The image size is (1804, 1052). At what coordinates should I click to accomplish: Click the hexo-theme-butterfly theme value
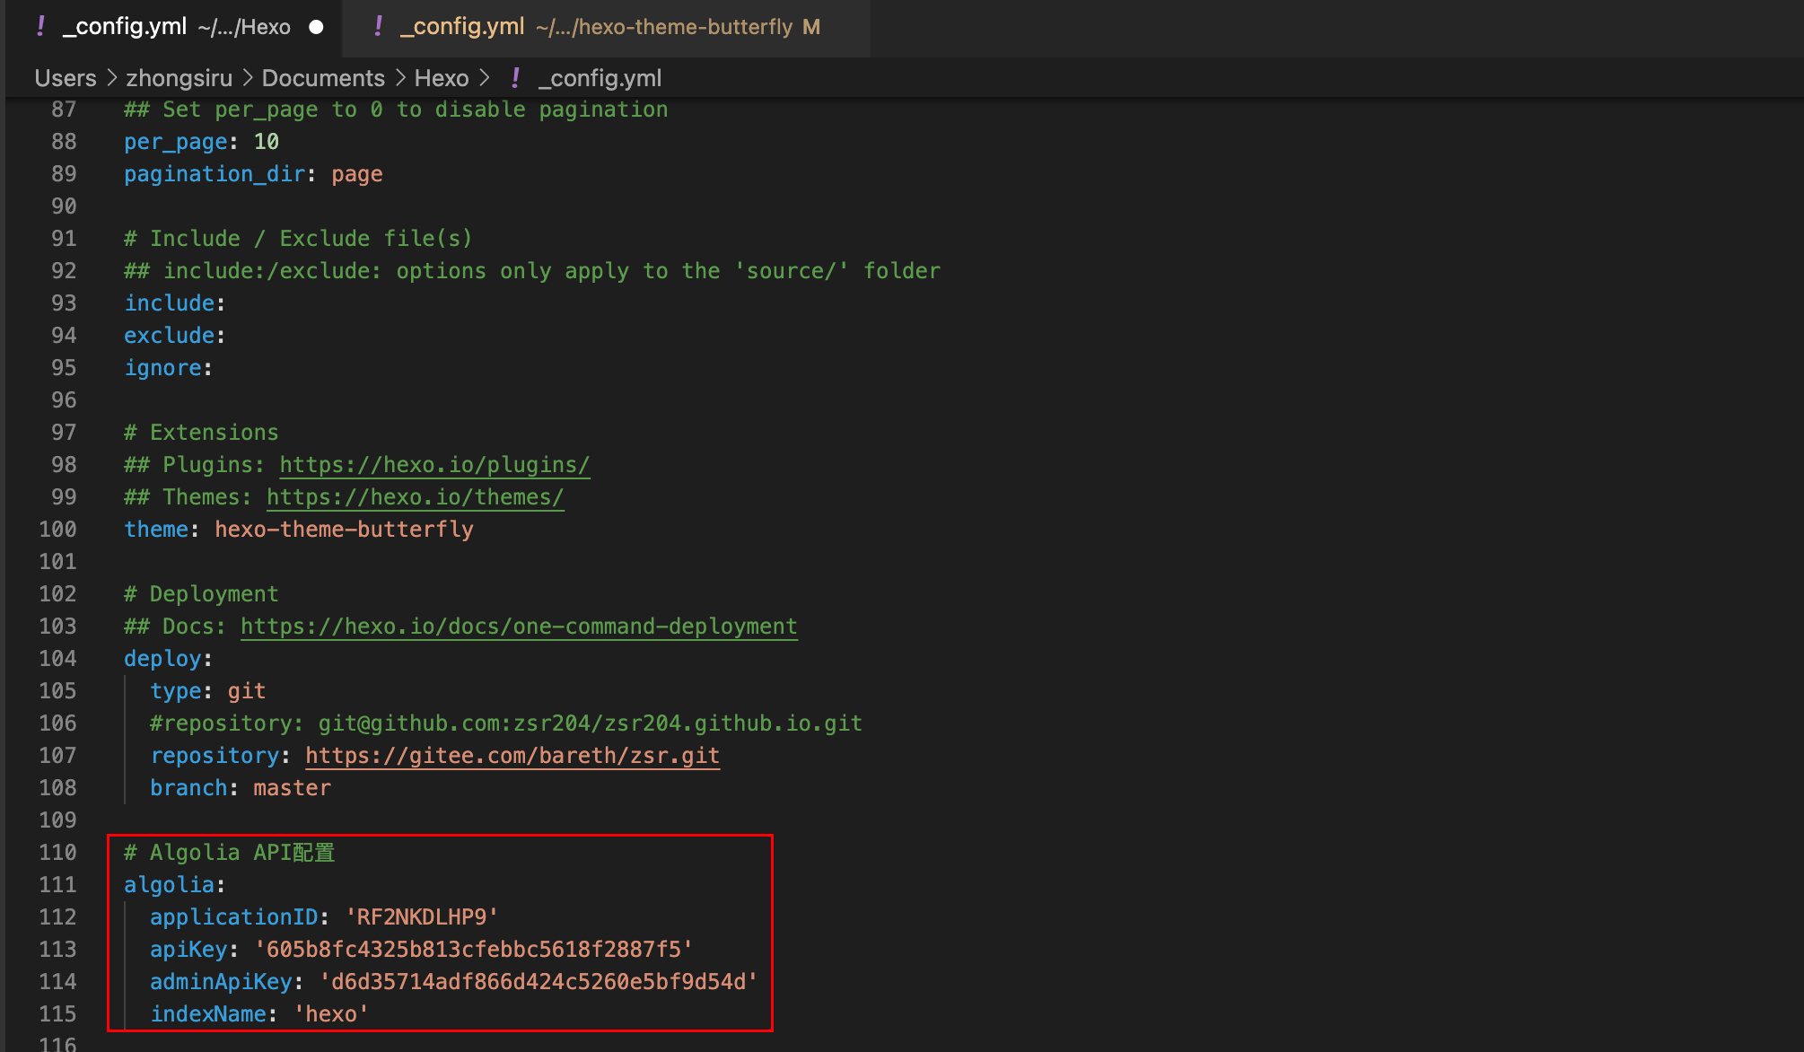point(344,530)
